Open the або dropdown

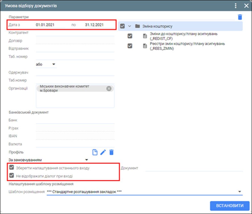coord(53,64)
